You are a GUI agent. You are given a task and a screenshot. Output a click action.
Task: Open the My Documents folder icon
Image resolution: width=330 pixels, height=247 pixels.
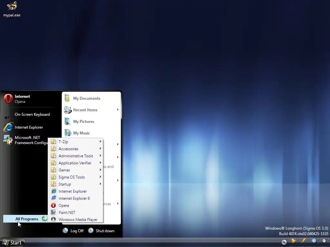(x=67, y=98)
